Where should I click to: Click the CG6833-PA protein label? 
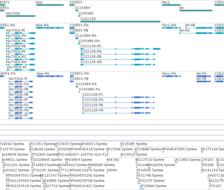[79, 74]
